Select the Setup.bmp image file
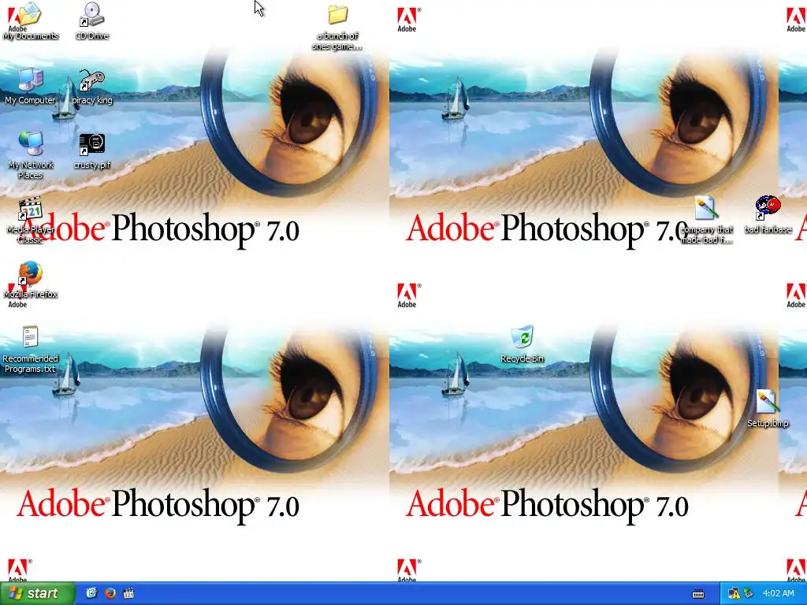Image resolution: width=807 pixels, height=605 pixels. click(x=768, y=409)
